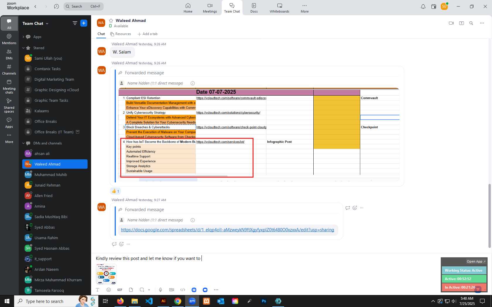Open More in the left rail
This screenshot has width=492, height=307.
9,138
